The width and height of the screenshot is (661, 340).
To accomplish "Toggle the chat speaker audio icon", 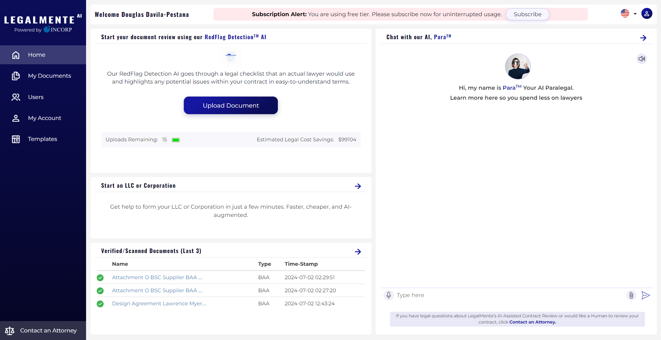I will (641, 59).
